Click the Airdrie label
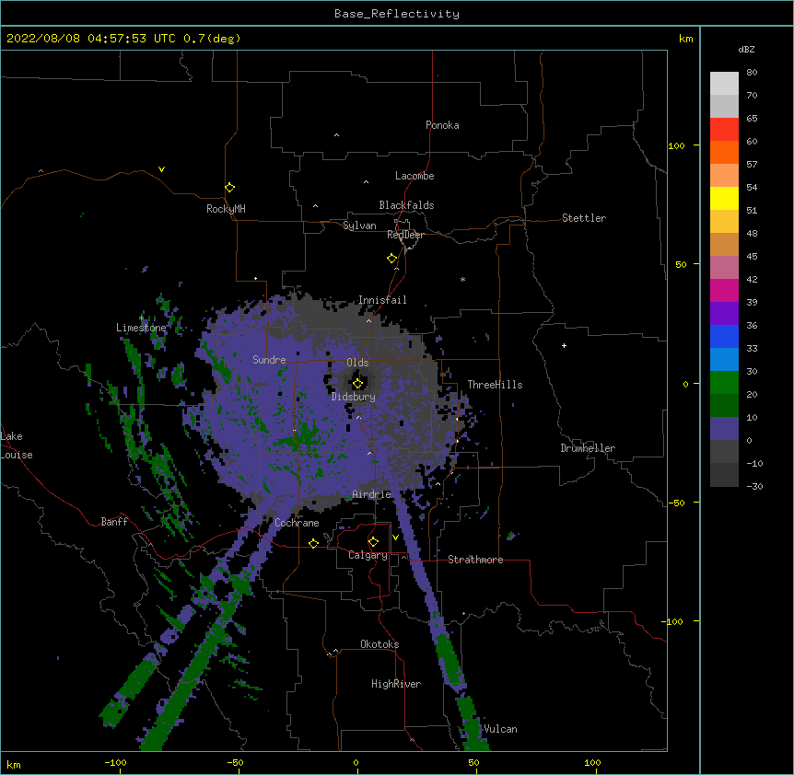Image resolution: width=794 pixels, height=775 pixels. 372,494
